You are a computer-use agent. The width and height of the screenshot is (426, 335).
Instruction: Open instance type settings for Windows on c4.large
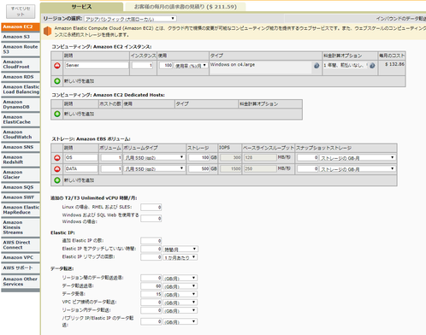tap(317, 66)
